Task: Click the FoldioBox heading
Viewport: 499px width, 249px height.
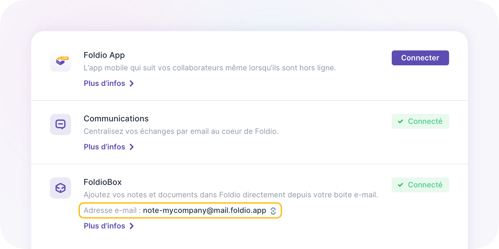Action: click(x=103, y=182)
